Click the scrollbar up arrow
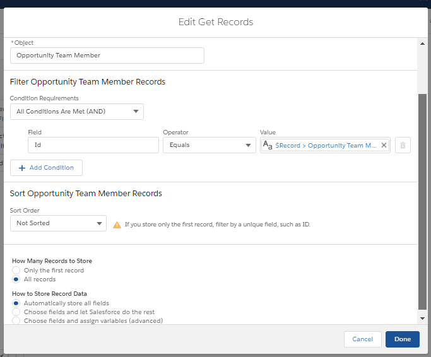 click(x=423, y=42)
